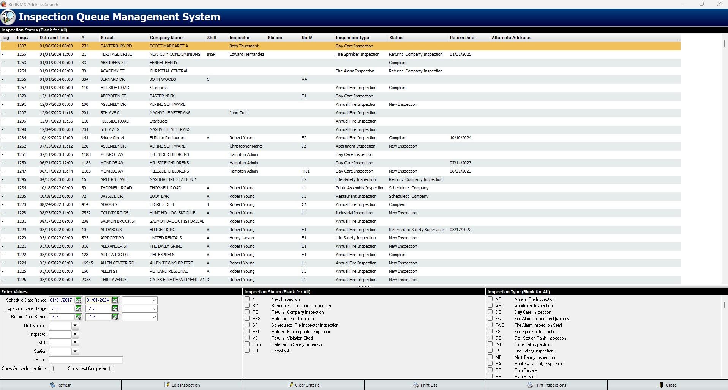Check the SFI Scheduled Fire Inspector Inspection status
Screen dimensions: 728x390
pyautogui.click(x=247, y=325)
